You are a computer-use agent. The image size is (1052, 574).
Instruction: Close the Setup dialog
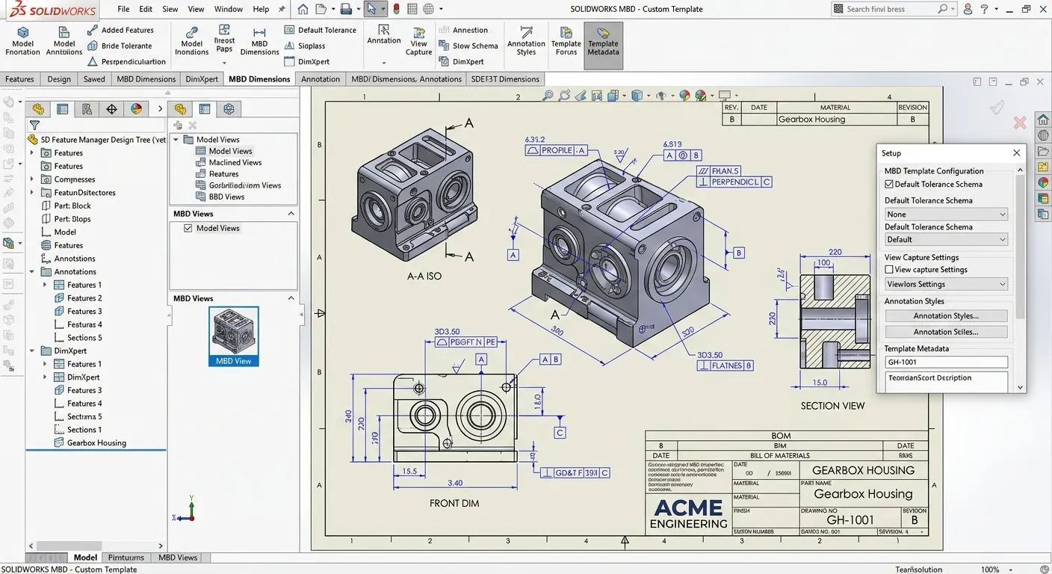tap(1016, 152)
